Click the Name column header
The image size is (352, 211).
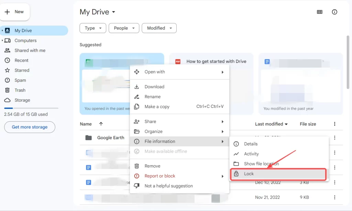(86, 124)
